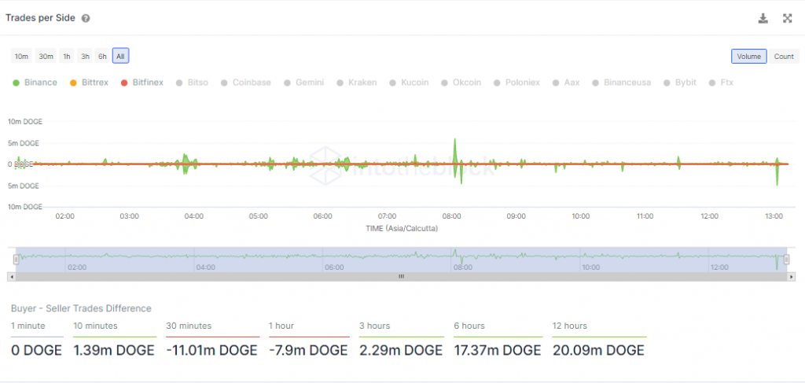The image size is (805, 383).
Task: Click the scrollbar left arrow
Action: pyautogui.click(x=11, y=276)
